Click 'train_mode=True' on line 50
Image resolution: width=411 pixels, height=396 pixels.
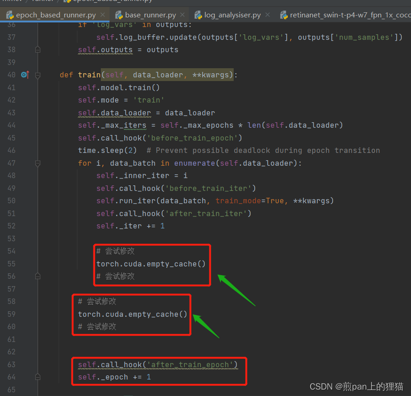(x=250, y=201)
